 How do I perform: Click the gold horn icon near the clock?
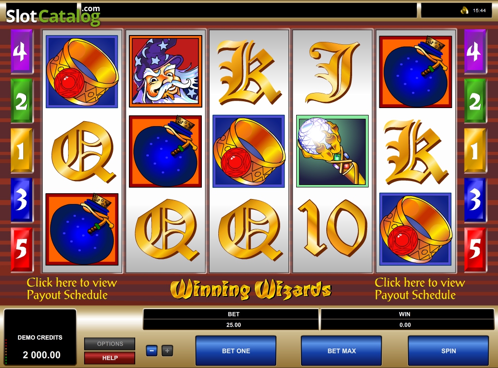click(464, 11)
